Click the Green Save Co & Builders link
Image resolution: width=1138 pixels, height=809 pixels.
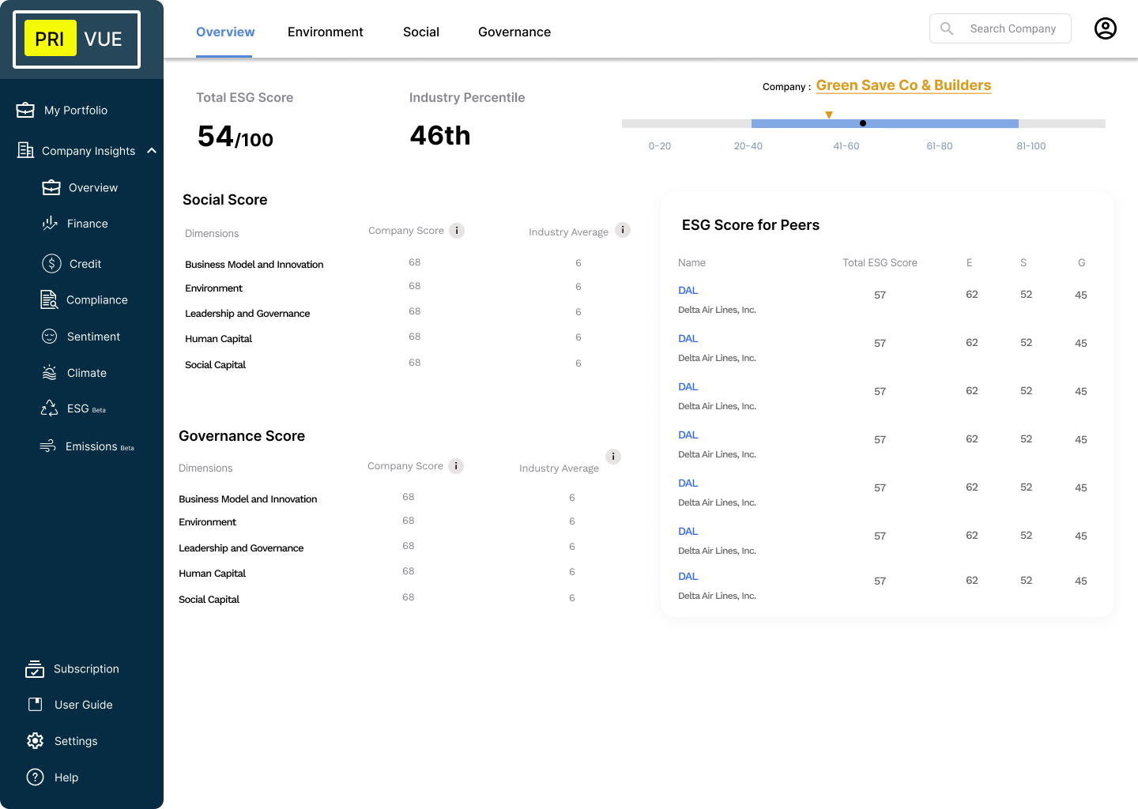pyautogui.click(x=903, y=85)
